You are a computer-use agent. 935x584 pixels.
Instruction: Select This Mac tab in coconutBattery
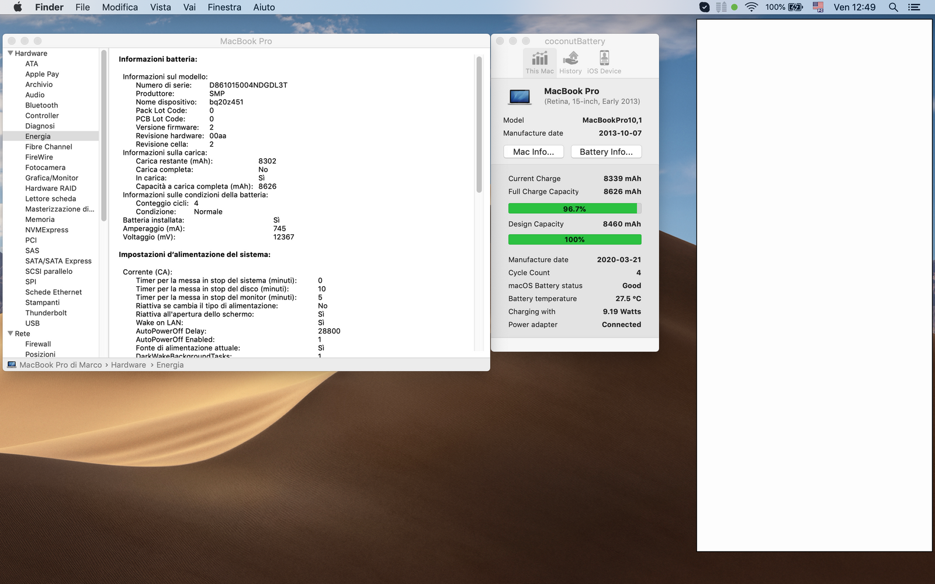point(539,62)
